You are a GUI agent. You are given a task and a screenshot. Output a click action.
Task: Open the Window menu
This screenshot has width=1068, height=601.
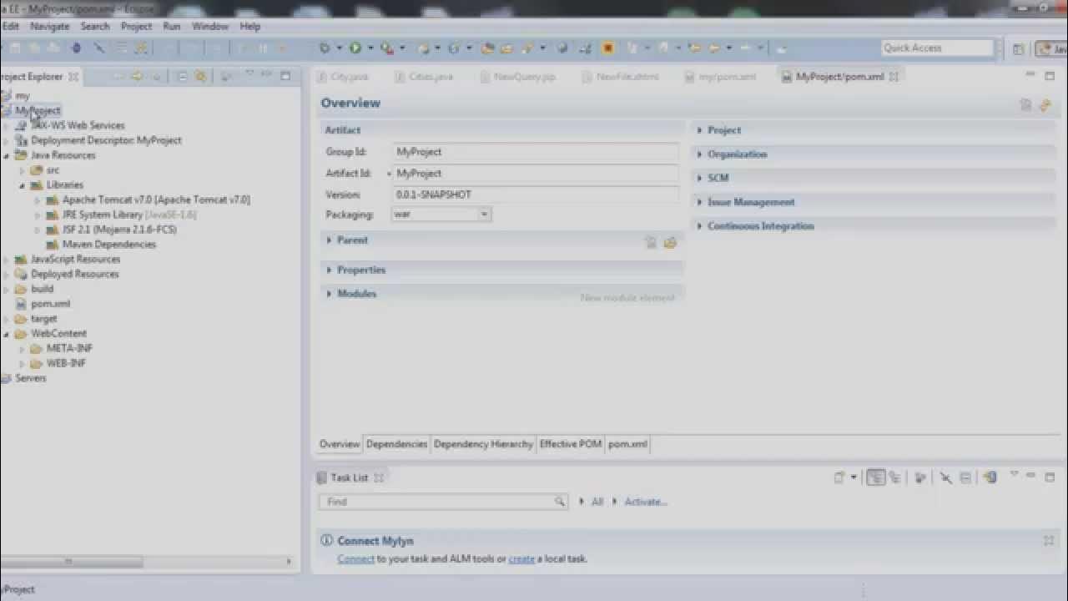tap(210, 27)
